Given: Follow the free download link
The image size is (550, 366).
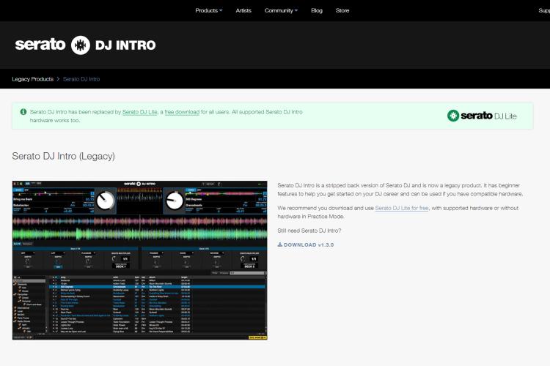Looking at the screenshot, I should tap(182, 112).
